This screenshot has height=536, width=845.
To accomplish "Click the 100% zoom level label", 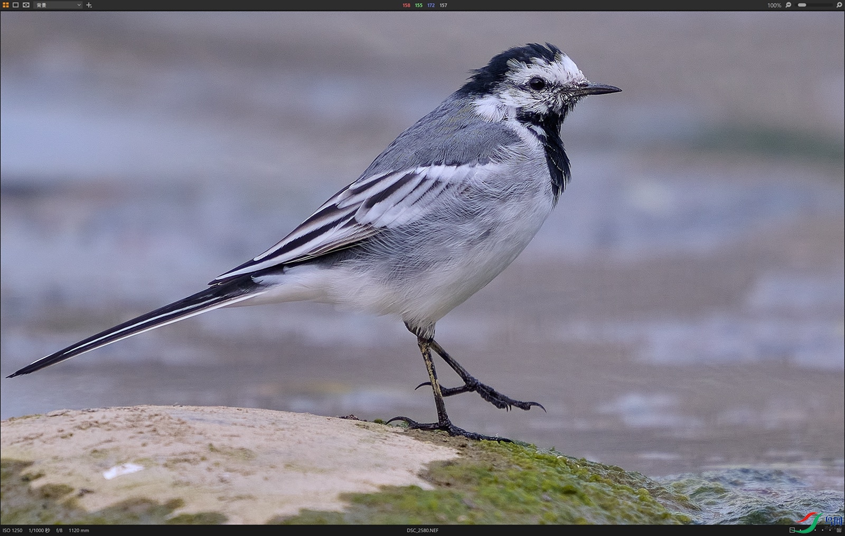I will point(774,5).
